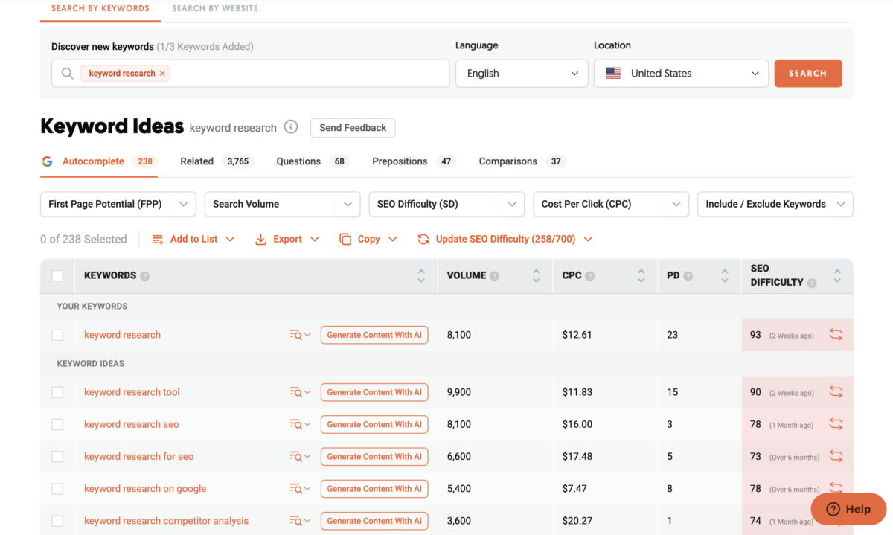Refresh SEO difficulty for keyword research row
Screen dimensions: 893x535
tap(836, 335)
